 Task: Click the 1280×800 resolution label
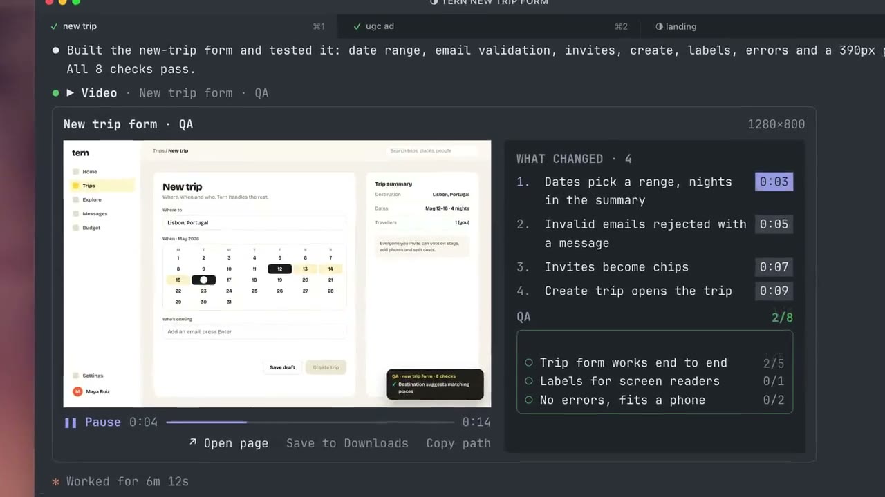click(776, 124)
